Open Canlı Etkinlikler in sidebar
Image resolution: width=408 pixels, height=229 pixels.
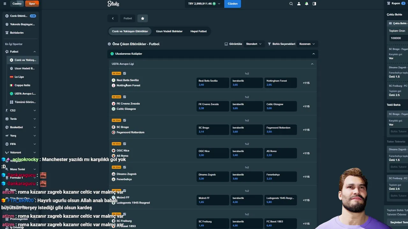click(20, 16)
